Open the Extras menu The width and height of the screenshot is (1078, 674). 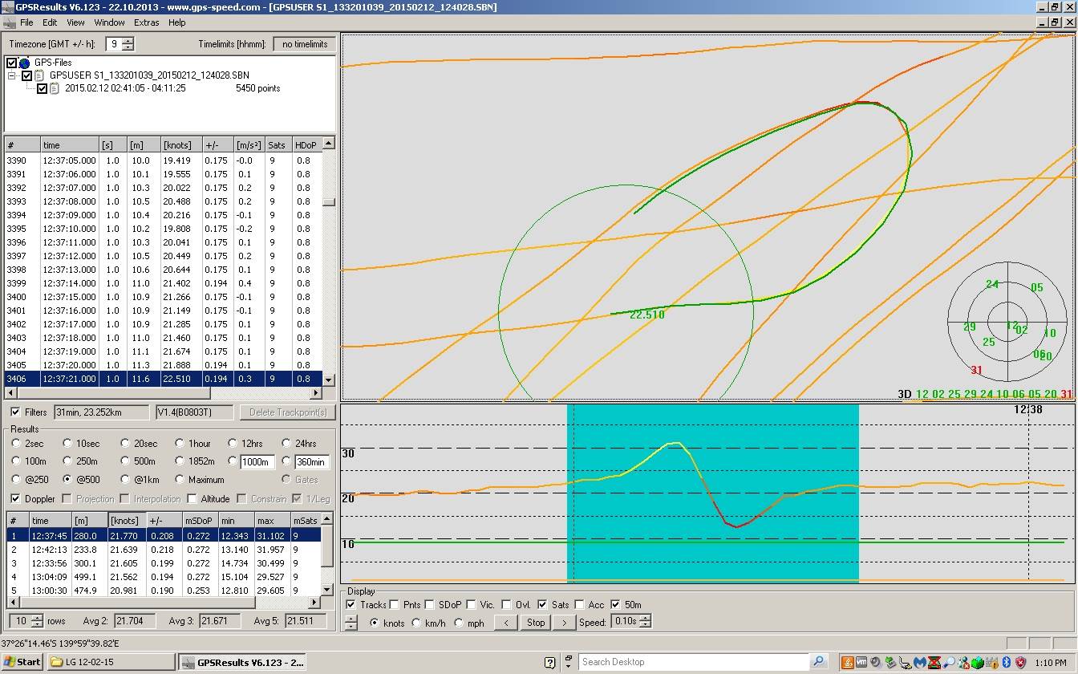[147, 22]
